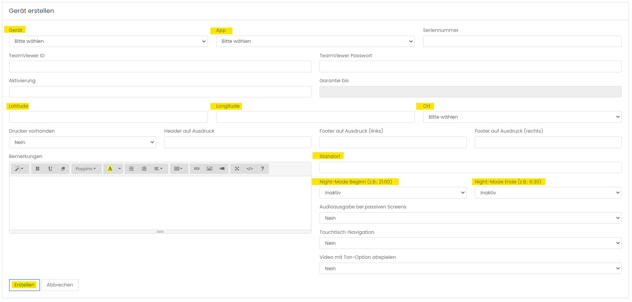
Task: Open the paragraph alignment menu
Action: click(158, 169)
